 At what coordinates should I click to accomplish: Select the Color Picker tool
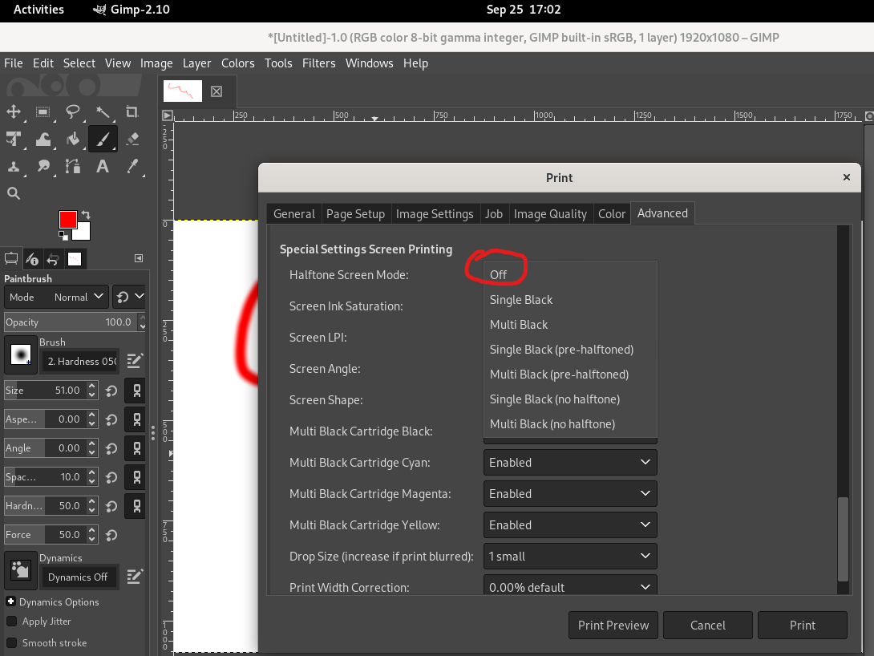pos(132,166)
